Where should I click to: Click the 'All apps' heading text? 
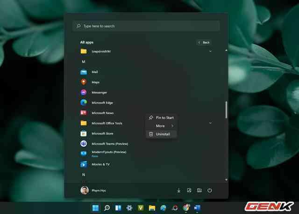(87, 43)
